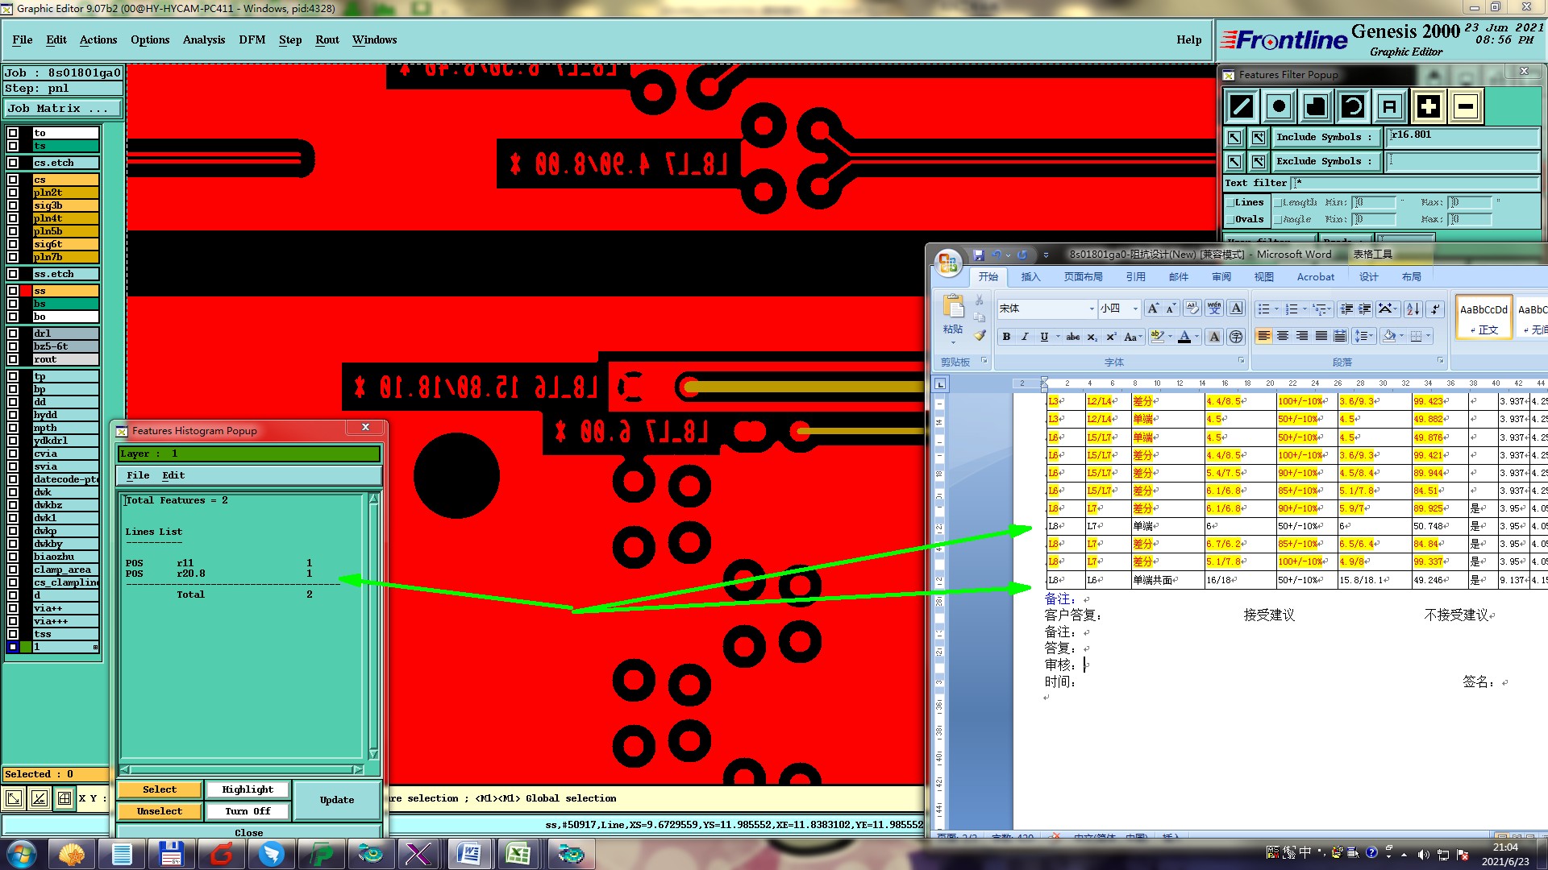Switch to the 插入 ribbon tab
The image size is (1548, 870).
coord(1030,277)
